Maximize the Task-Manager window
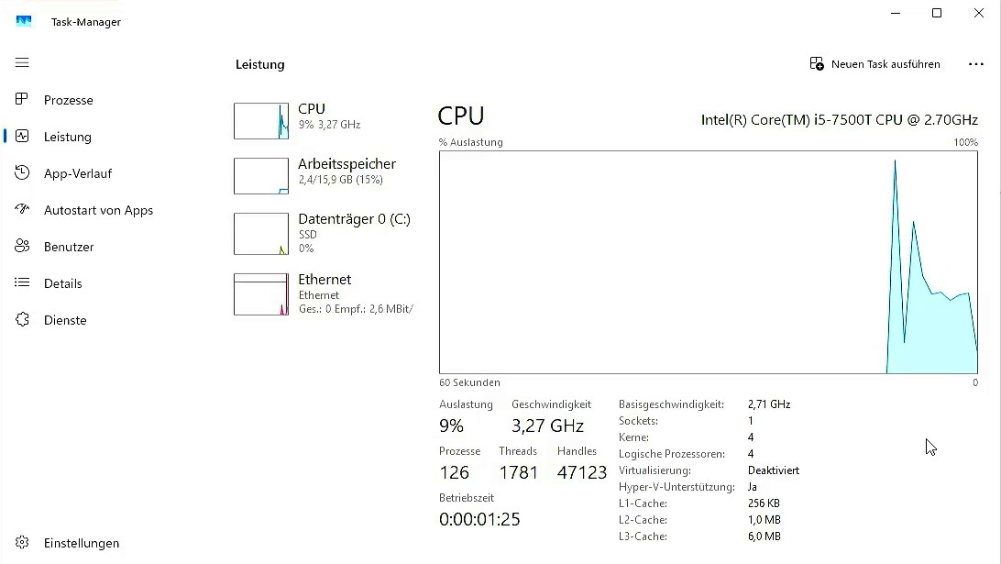The height and width of the screenshot is (564, 1001). (937, 13)
